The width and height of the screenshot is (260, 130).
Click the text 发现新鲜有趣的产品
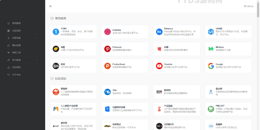coord(122,67)
